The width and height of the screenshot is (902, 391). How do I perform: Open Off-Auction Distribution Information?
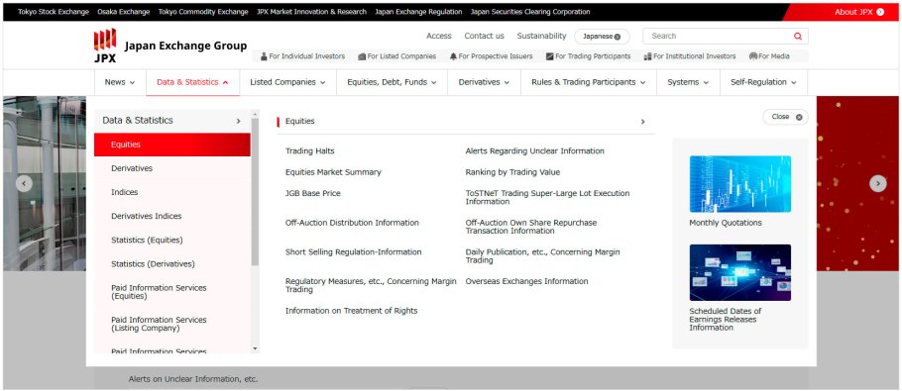pyautogui.click(x=352, y=223)
